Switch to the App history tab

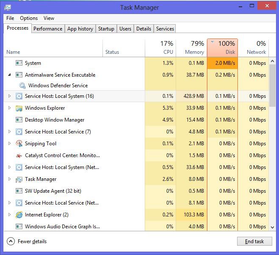tap(80, 29)
